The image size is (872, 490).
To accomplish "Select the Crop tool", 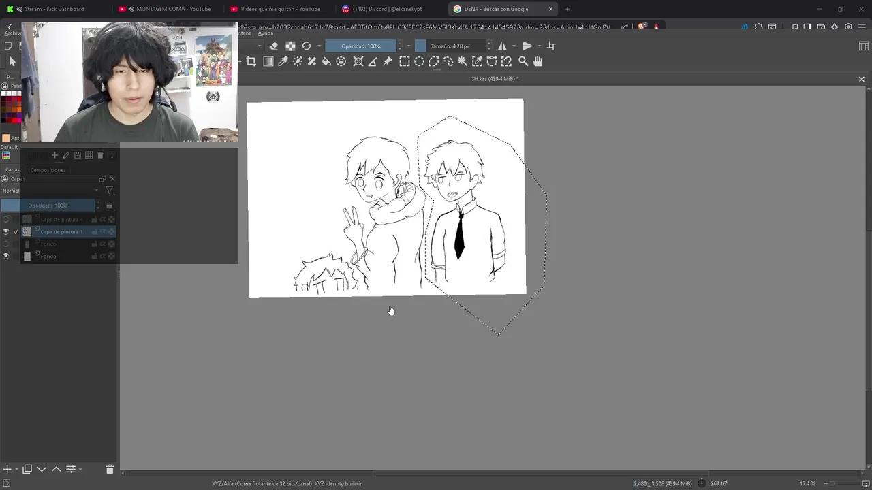I will pyautogui.click(x=251, y=61).
